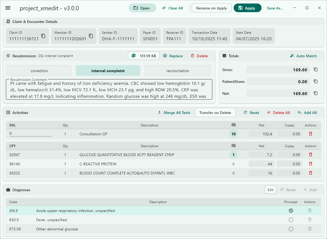Delete the Consultation GP activity row
327x239 pixels.
tap(310, 134)
